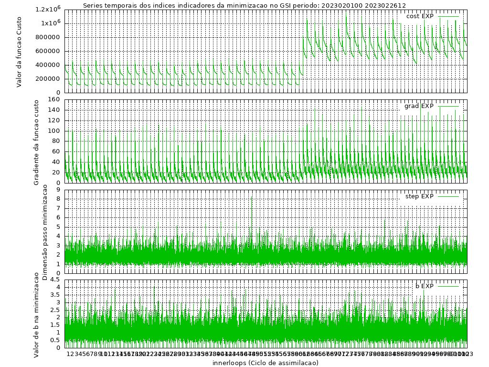The width and height of the screenshot is (489, 367).
Task: Select the "step EXP" legend label
Action: click(419, 196)
